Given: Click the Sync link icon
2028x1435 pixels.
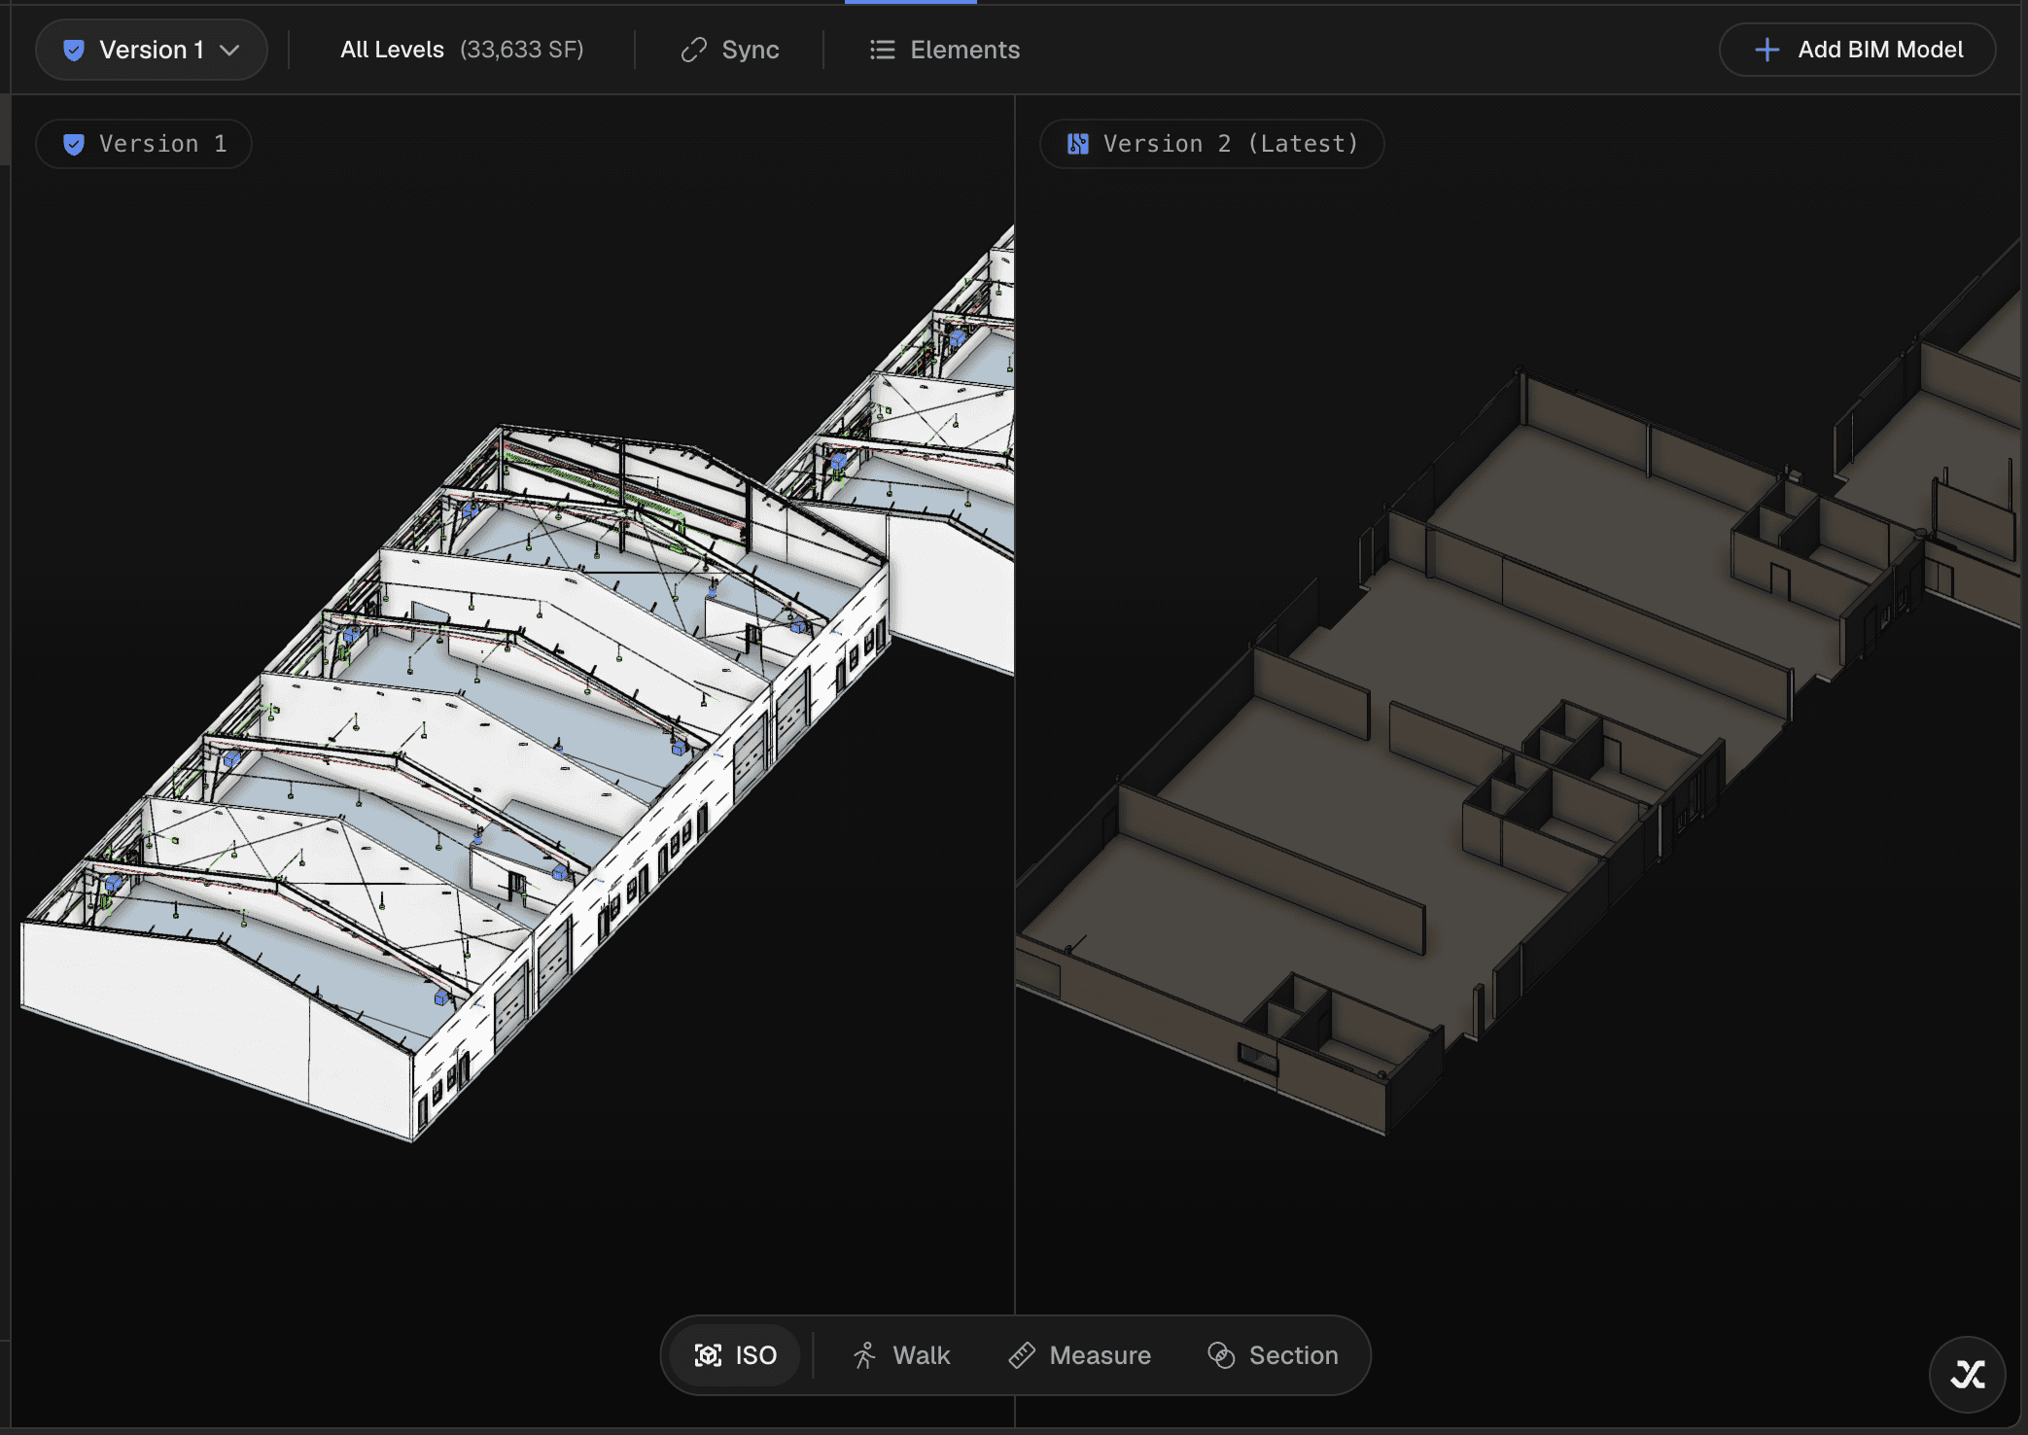Looking at the screenshot, I should click(x=693, y=50).
